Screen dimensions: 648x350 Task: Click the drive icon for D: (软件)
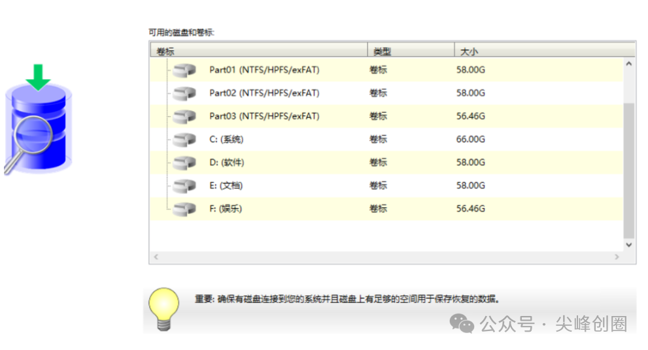184,163
